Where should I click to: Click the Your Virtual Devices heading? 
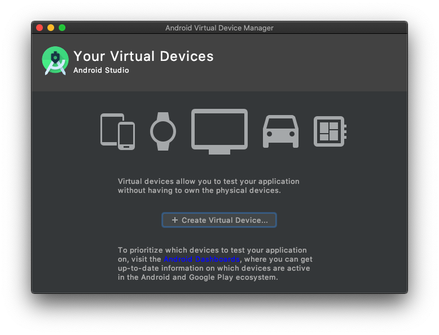click(x=143, y=56)
